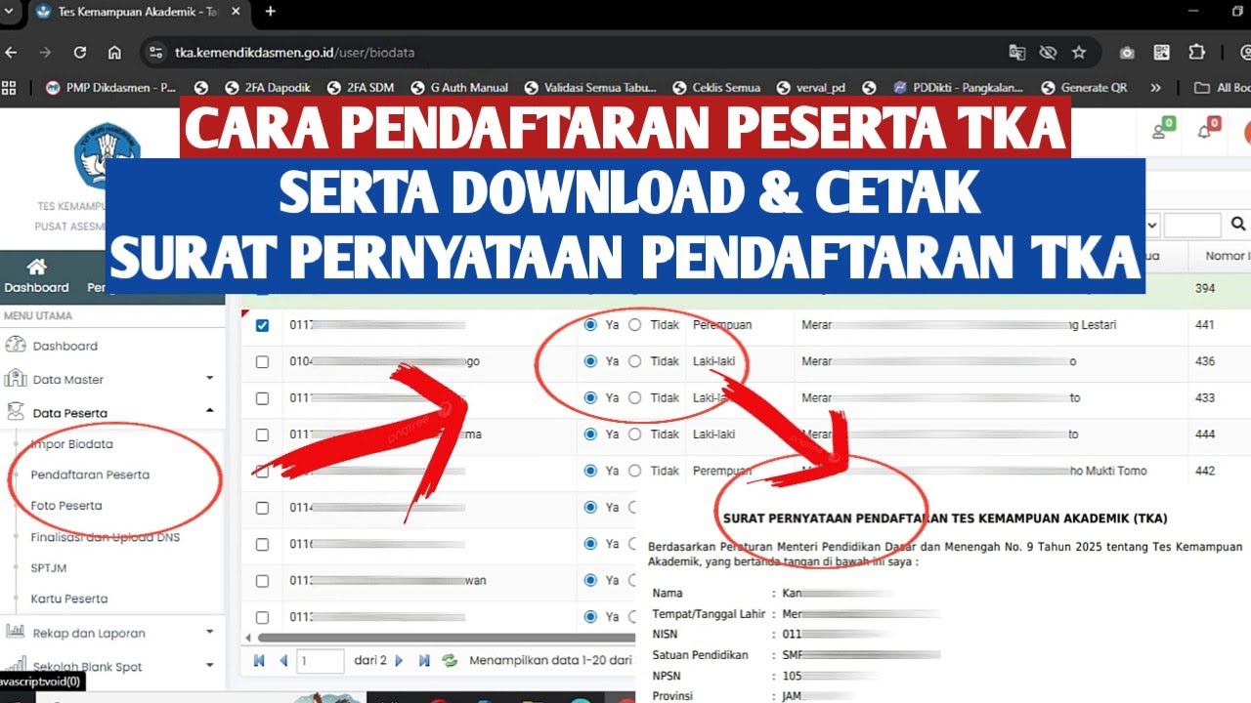This screenshot has height=703, width=1251.
Task: Select Ya radio in row numbered 441
Action: (590, 325)
